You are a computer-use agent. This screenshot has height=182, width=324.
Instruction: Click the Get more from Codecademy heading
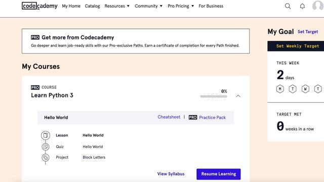(77, 37)
